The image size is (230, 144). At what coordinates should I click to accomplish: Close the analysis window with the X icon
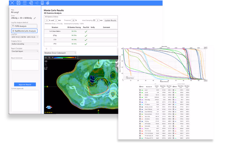[12, 3]
